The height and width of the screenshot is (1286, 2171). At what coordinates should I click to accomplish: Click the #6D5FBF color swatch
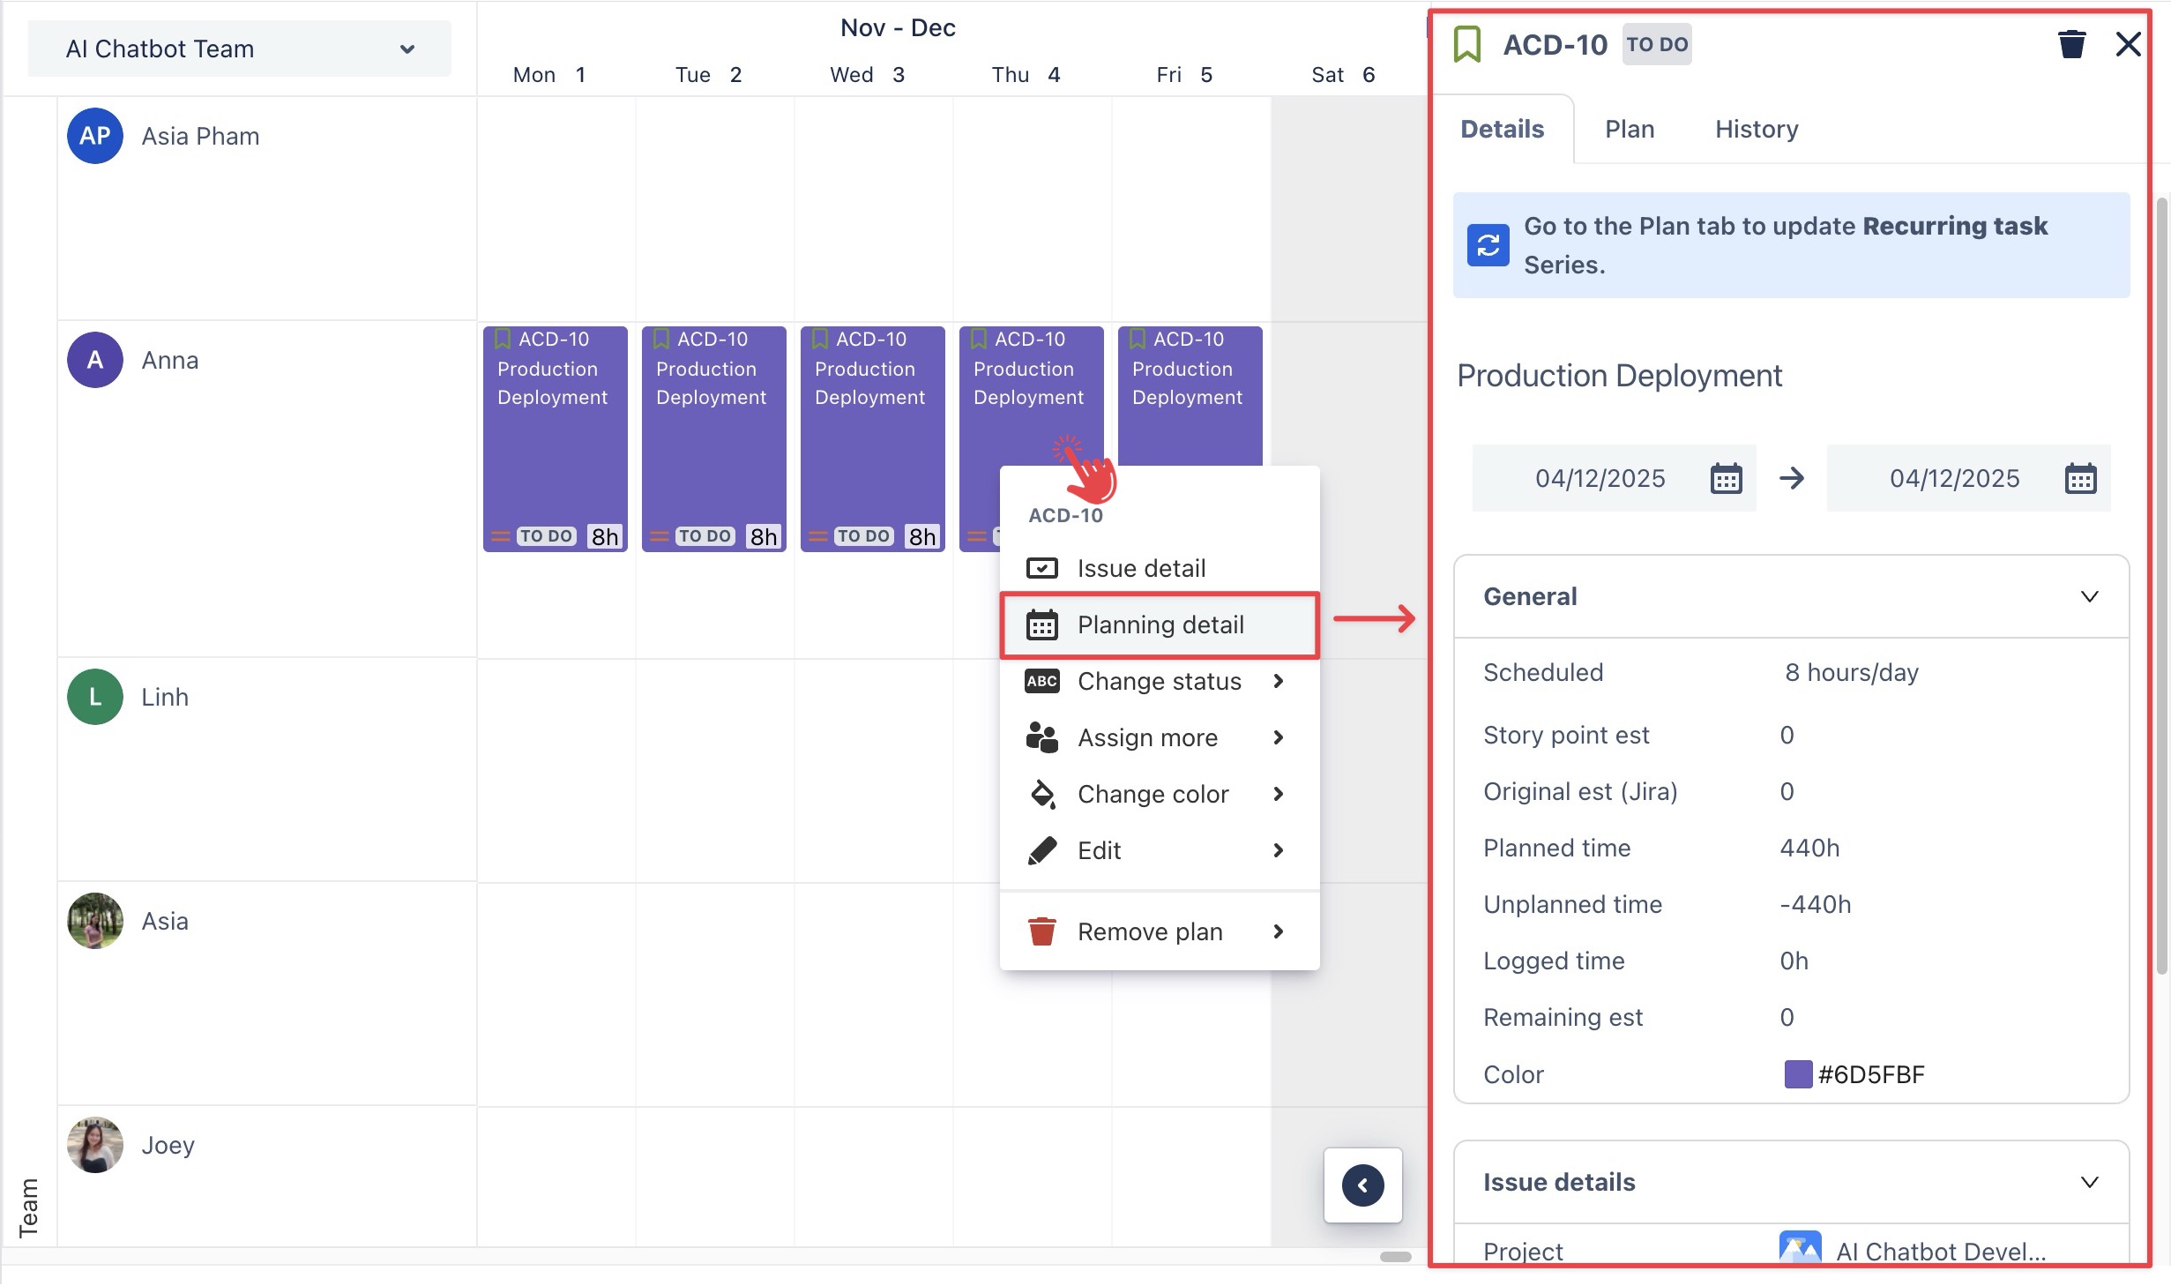pyautogui.click(x=1797, y=1074)
